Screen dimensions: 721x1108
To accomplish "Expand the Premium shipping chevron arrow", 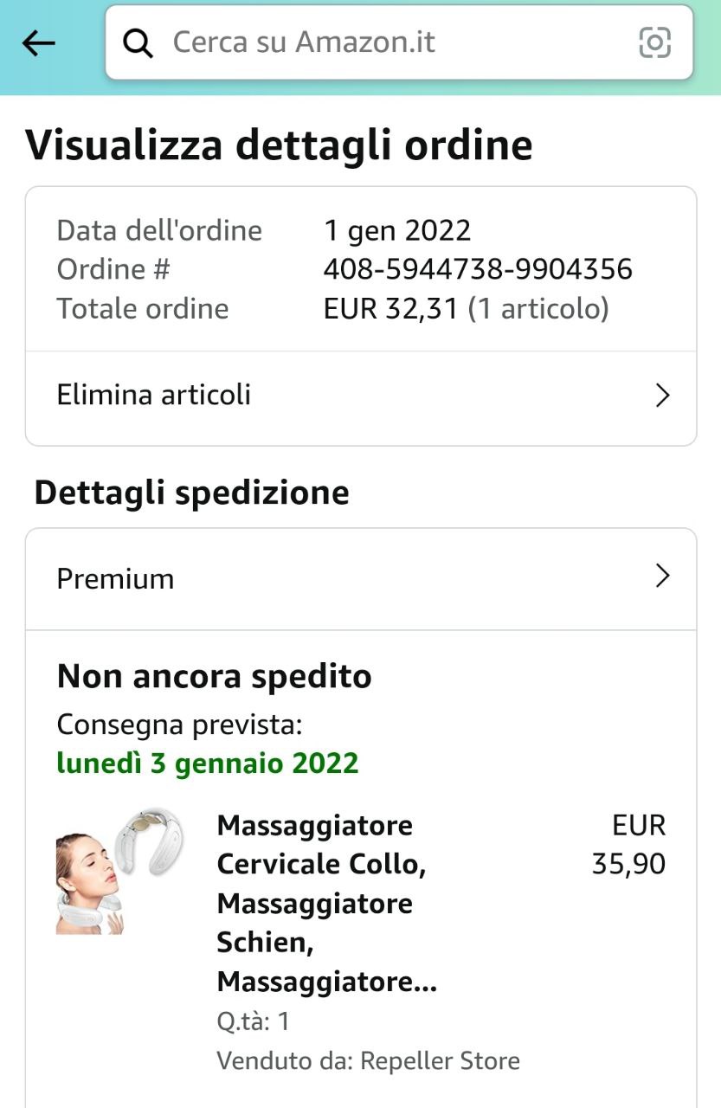I will click(x=663, y=577).
